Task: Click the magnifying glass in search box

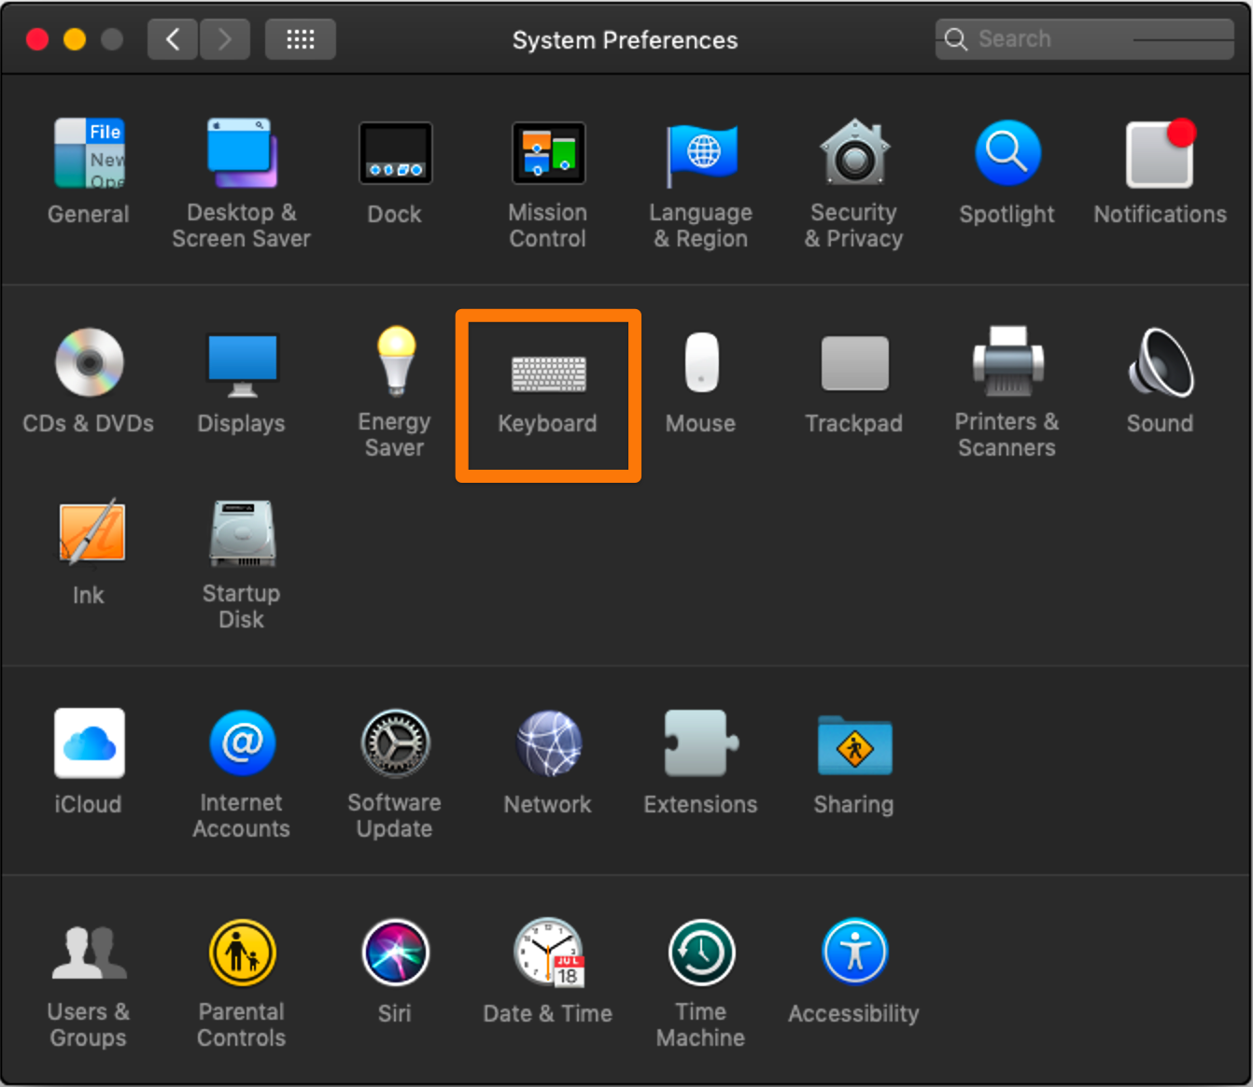Action: (955, 39)
